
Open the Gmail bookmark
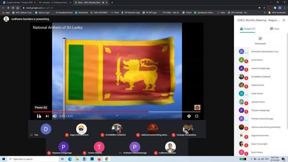click(115, 13)
